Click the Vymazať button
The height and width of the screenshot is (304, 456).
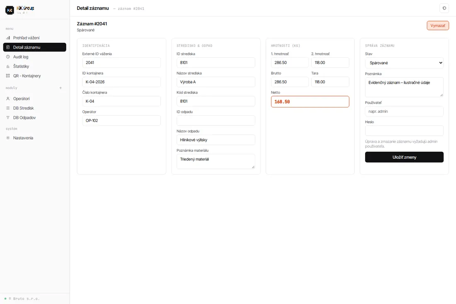(x=438, y=26)
